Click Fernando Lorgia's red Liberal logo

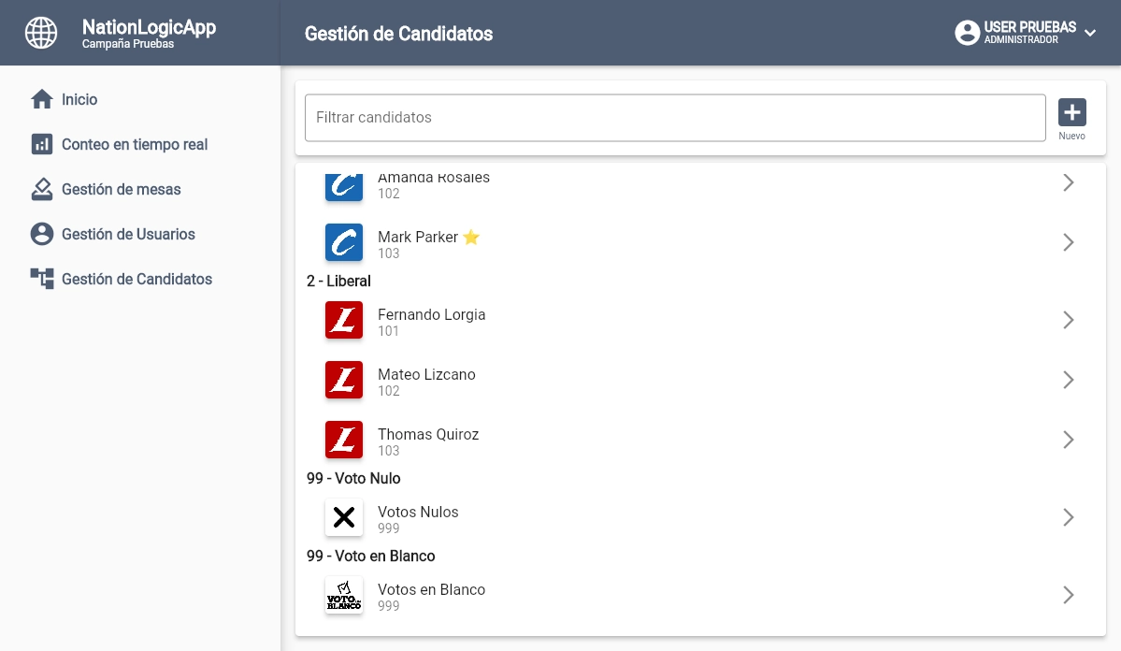point(344,320)
